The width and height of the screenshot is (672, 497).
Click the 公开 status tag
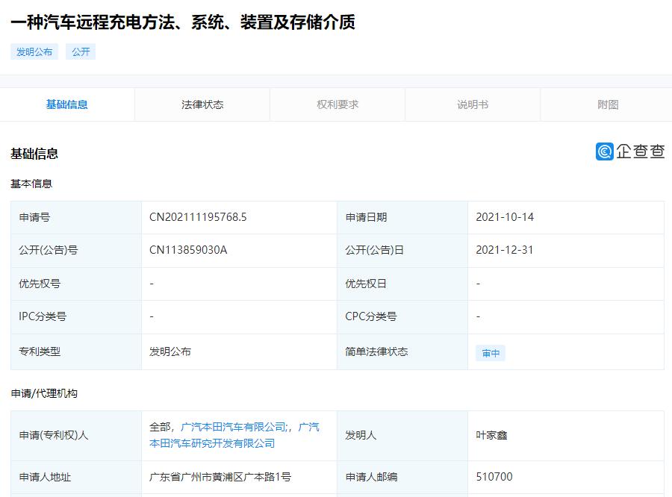click(81, 51)
